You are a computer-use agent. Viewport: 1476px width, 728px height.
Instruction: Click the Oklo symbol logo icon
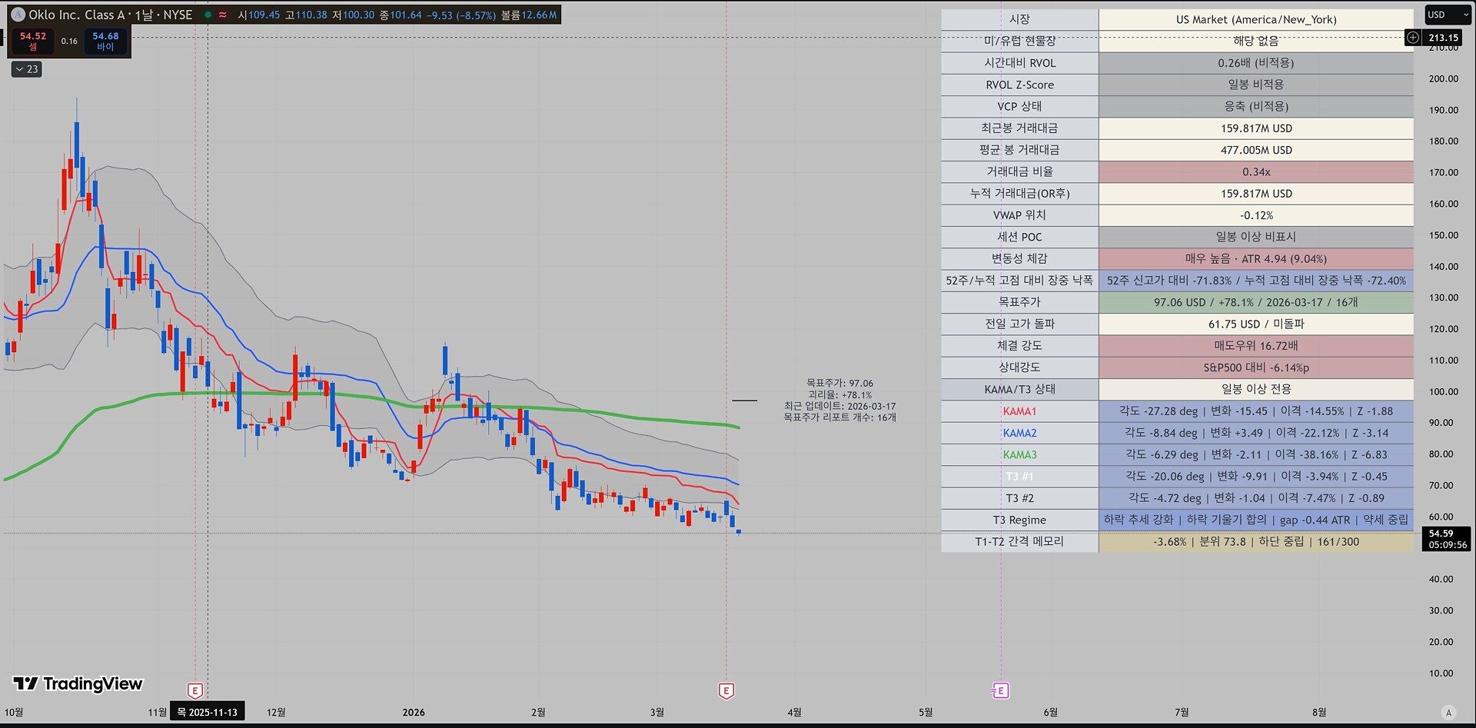pos(18,15)
